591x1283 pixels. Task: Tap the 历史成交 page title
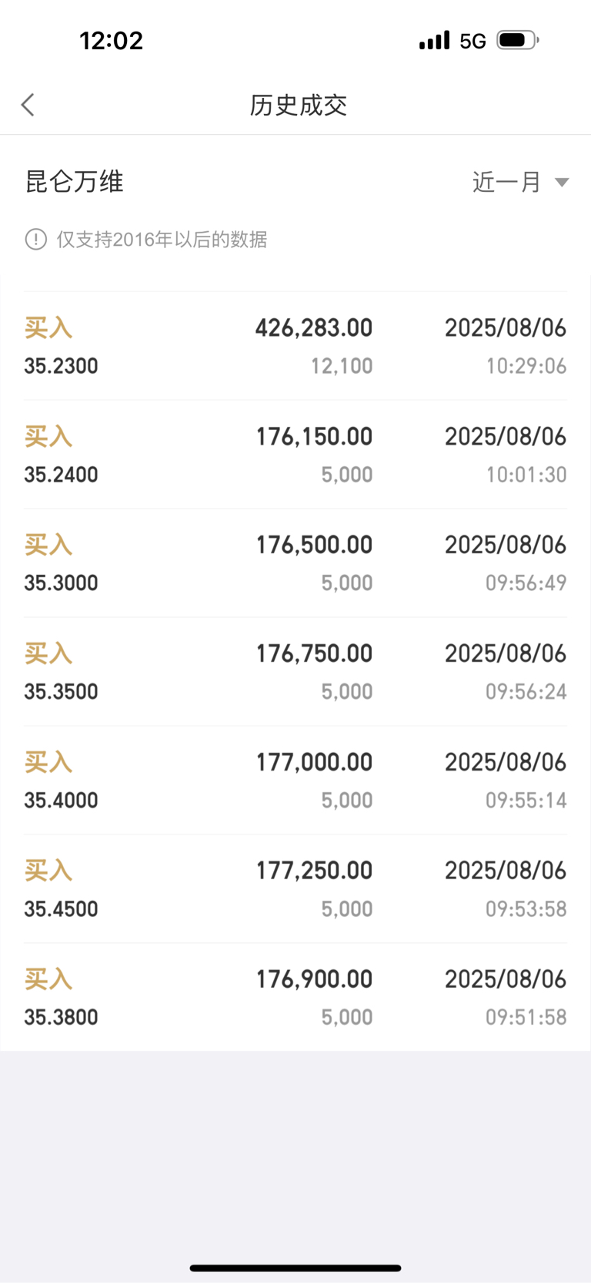(x=299, y=106)
